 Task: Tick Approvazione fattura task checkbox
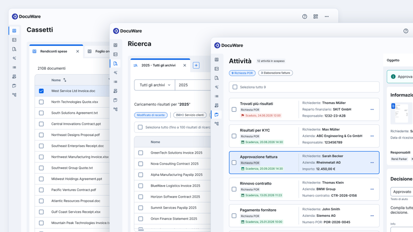(234, 163)
